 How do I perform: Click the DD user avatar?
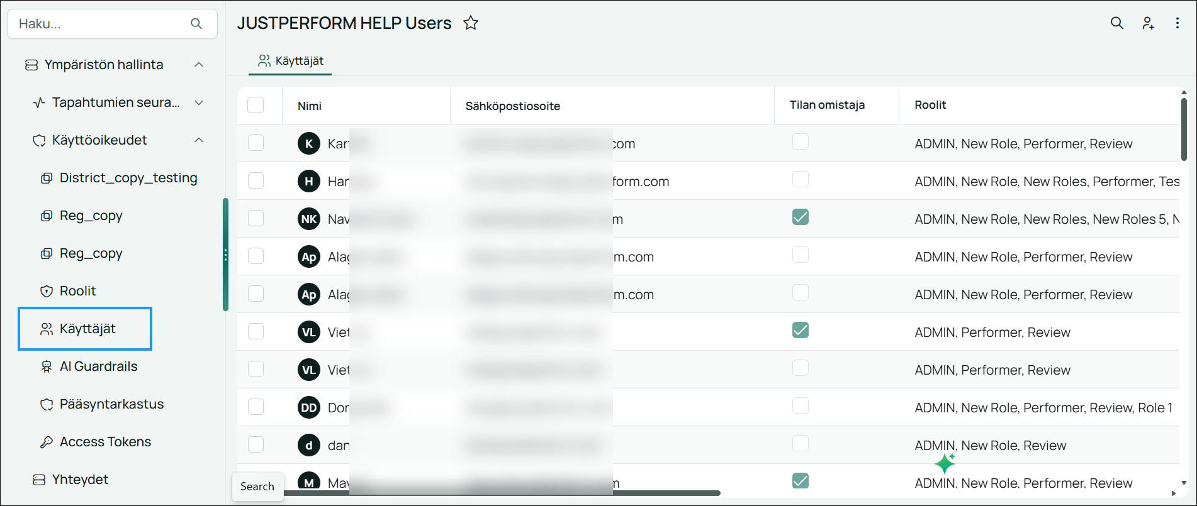(309, 407)
